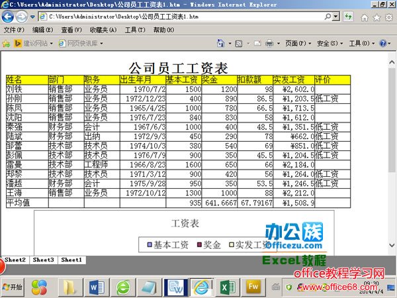Click the address bar file path
This screenshot has width=397, height=298.
124,17
